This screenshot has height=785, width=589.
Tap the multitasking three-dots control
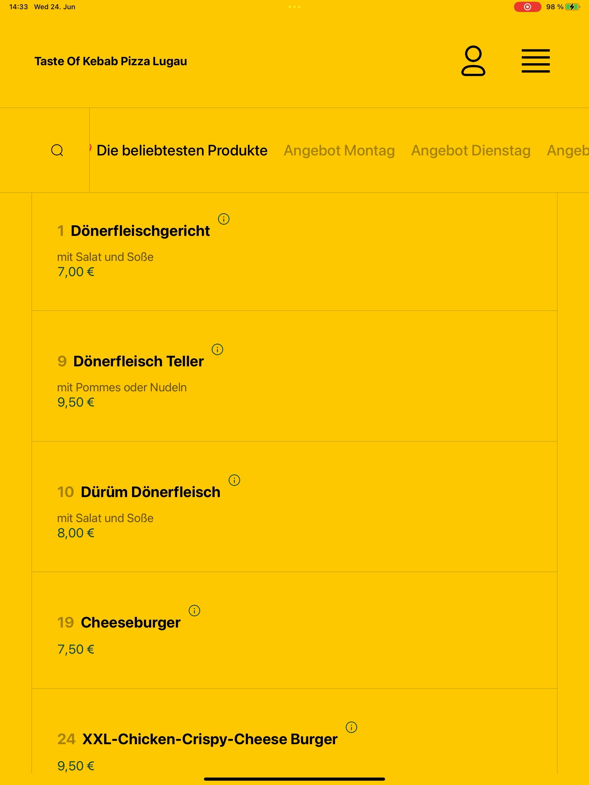point(294,7)
